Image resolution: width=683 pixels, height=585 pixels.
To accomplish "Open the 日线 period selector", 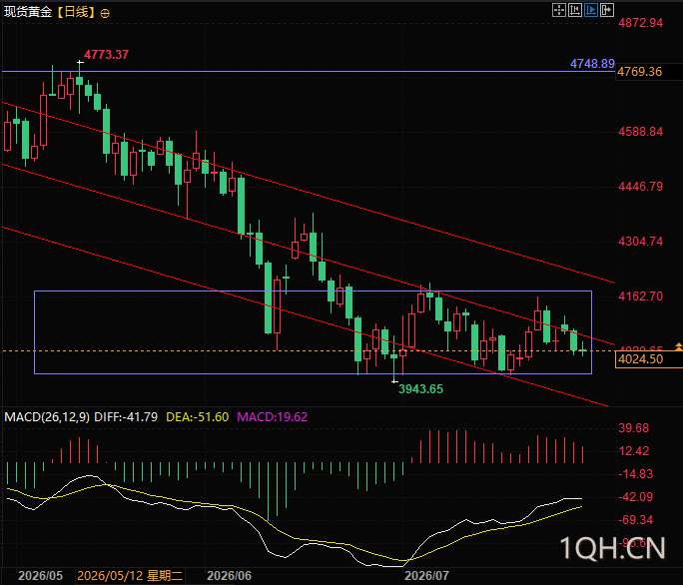I will coord(76,12).
